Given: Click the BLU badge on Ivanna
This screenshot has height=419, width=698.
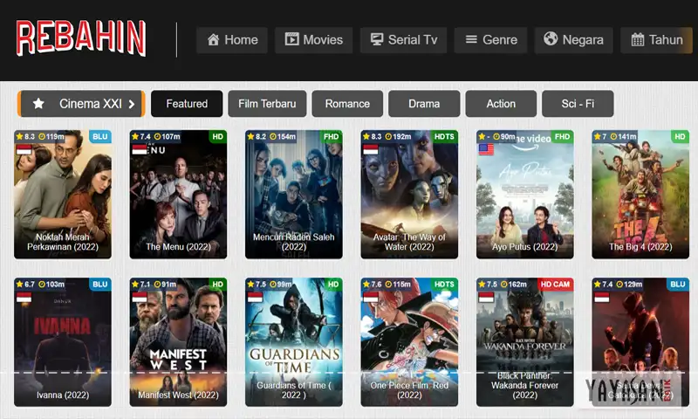Looking at the screenshot, I should 100,284.
